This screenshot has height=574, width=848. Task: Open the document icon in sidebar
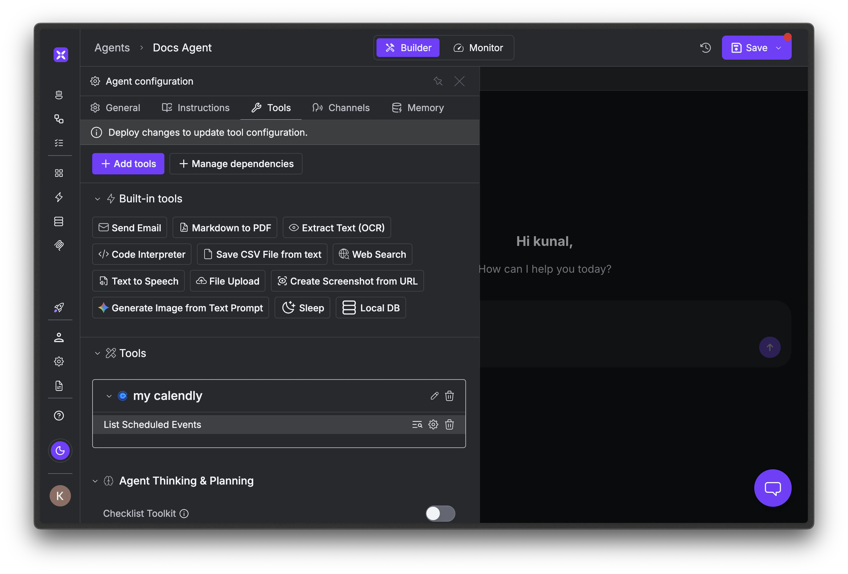(x=59, y=386)
